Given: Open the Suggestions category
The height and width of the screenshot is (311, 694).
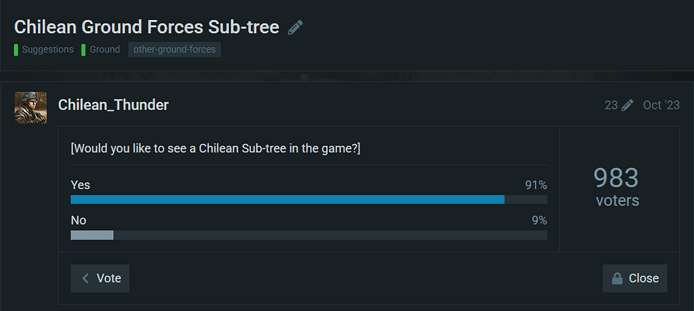Looking at the screenshot, I should 46,50.
